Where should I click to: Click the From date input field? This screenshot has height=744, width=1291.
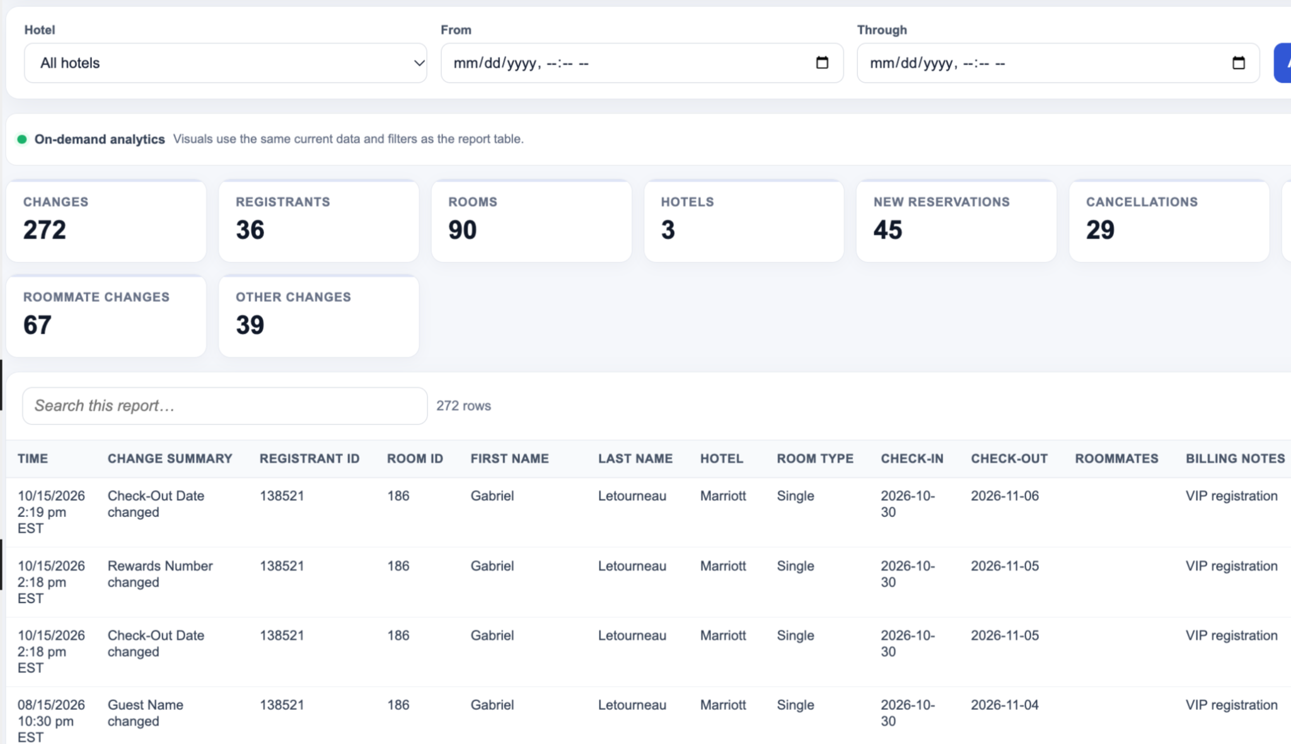click(x=642, y=63)
